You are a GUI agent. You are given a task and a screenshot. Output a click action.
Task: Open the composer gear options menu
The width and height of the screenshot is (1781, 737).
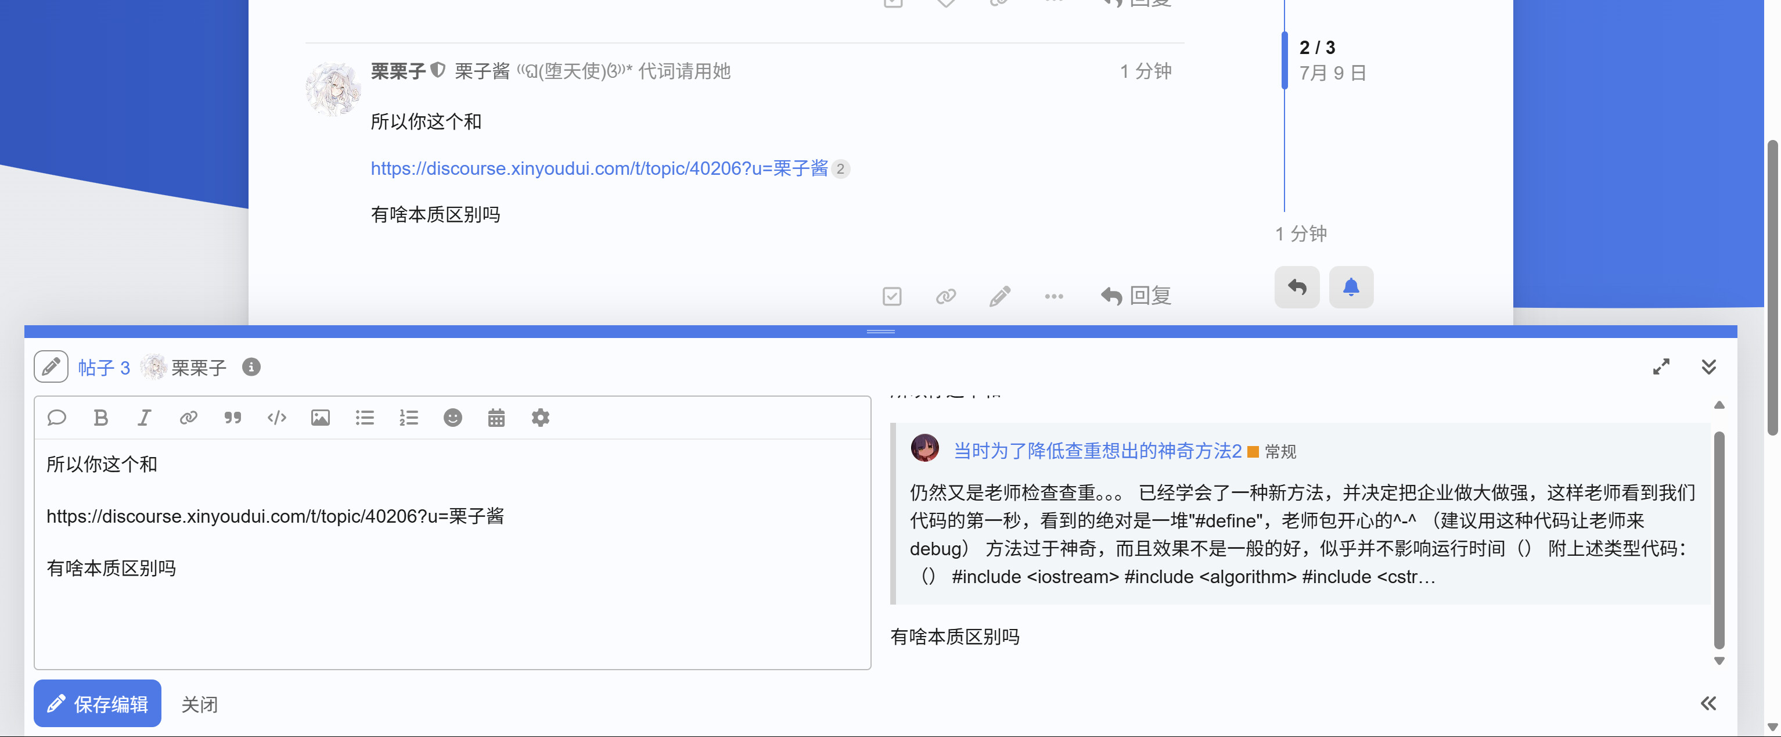pyautogui.click(x=540, y=418)
